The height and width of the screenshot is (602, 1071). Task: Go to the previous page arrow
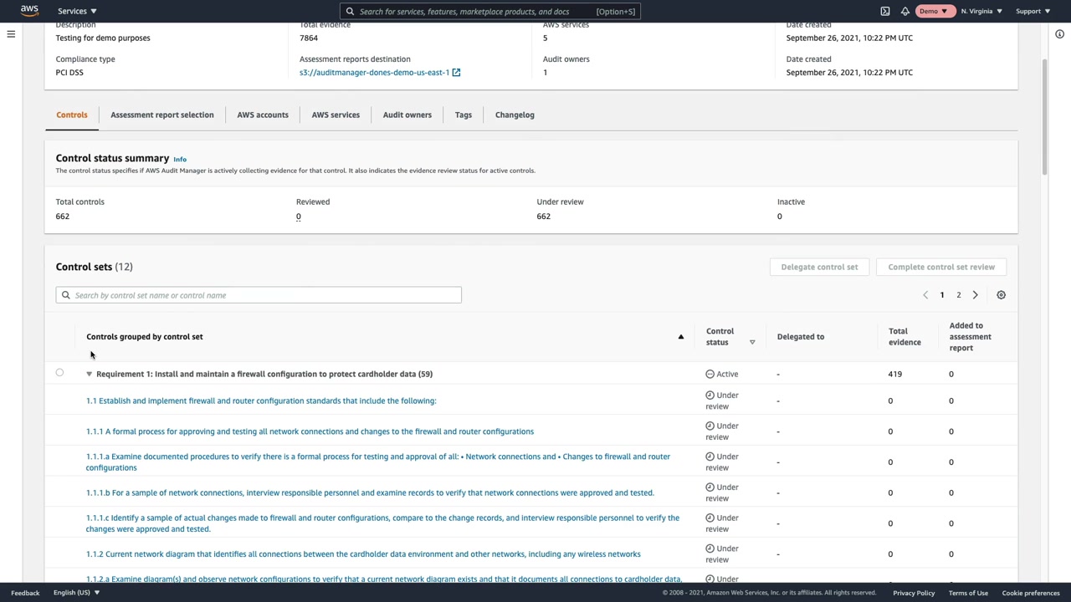pos(925,295)
